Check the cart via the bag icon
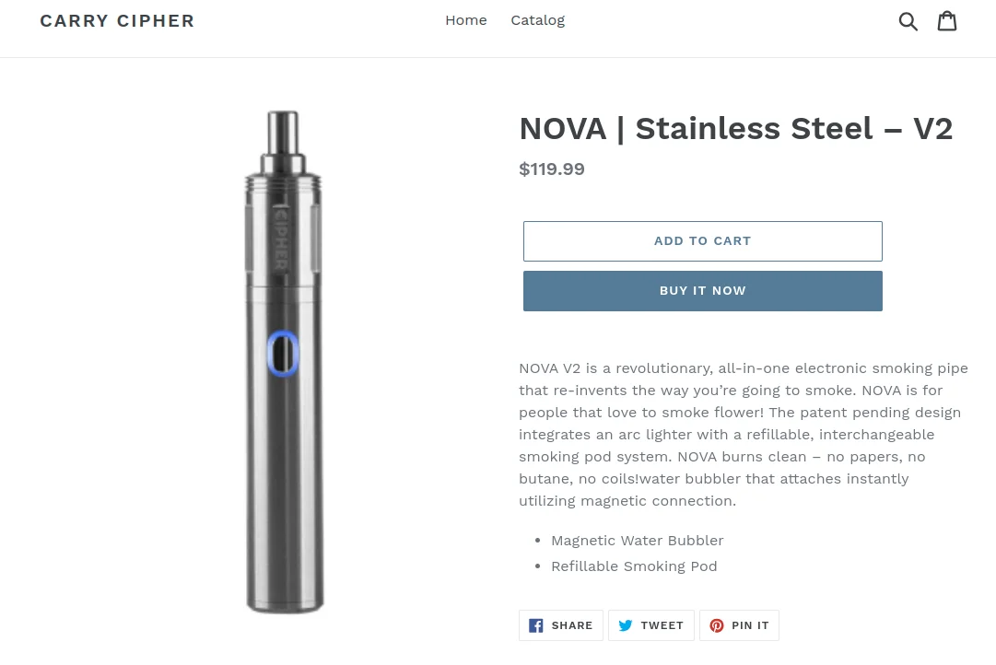 [x=947, y=20]
